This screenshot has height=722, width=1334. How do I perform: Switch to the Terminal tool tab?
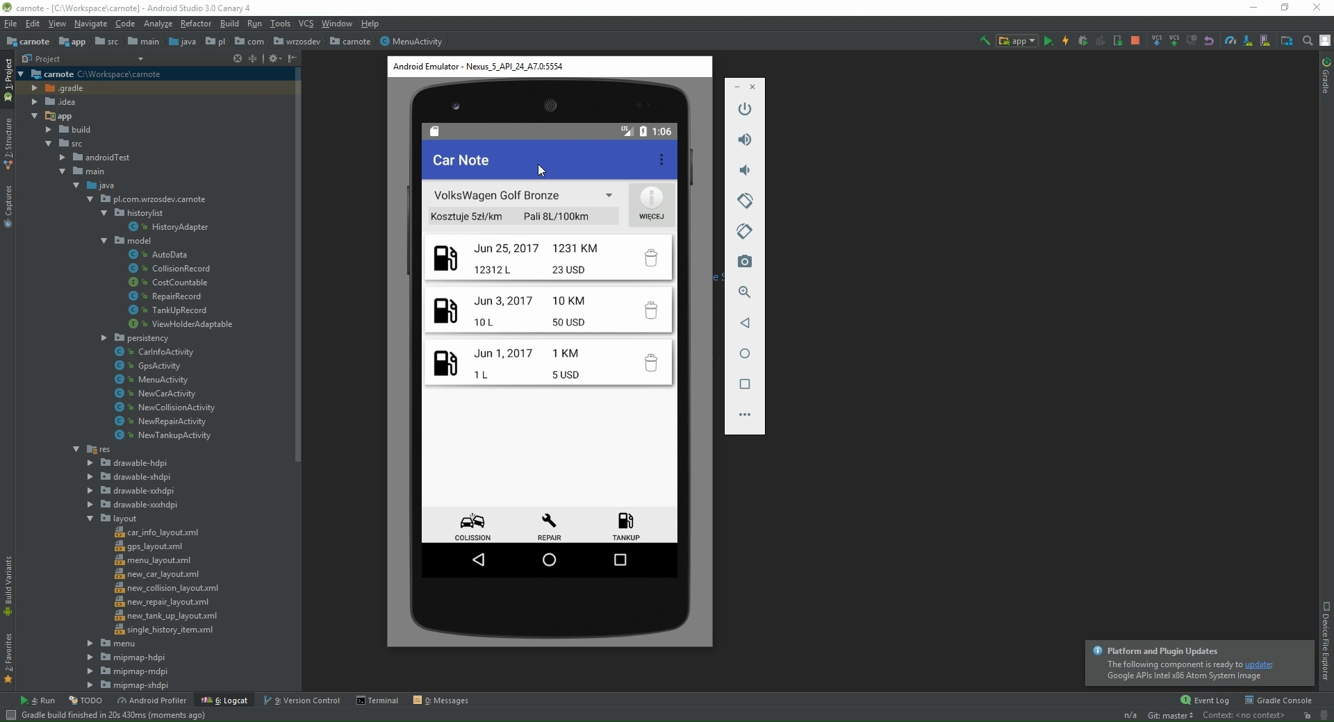pyautogui.click(x=377, y=700)
